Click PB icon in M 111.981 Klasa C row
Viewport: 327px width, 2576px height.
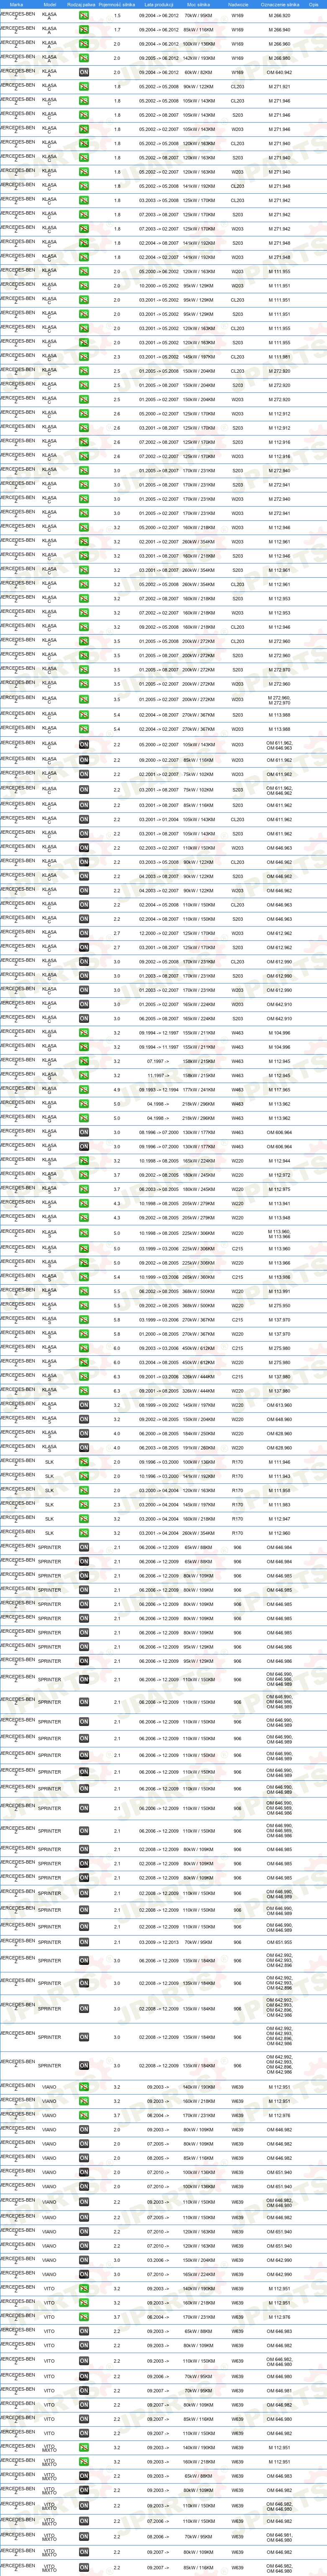tap(84, 356)
